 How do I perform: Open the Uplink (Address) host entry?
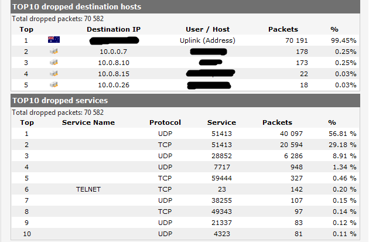point(207,40)
